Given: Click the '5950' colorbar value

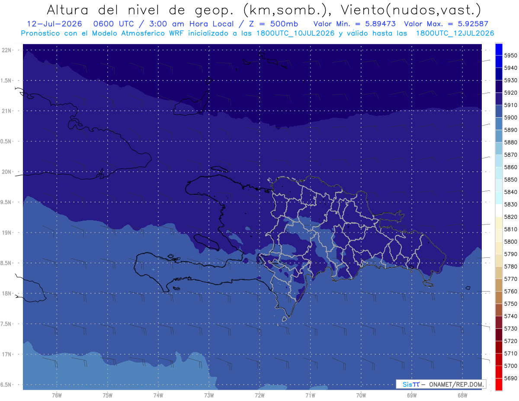Looking at the screenshot, I should 511,55.
